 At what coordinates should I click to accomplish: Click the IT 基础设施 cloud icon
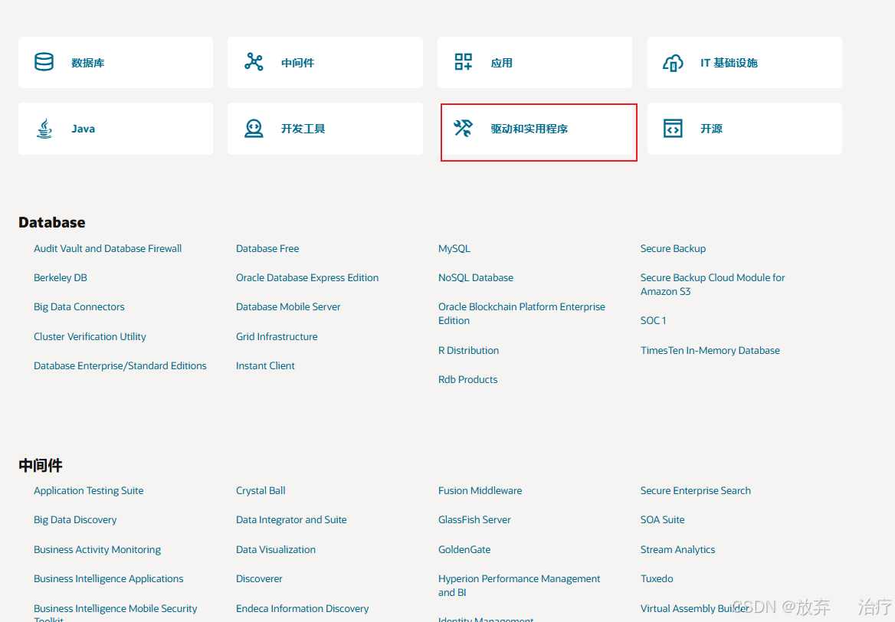(673, 62)
